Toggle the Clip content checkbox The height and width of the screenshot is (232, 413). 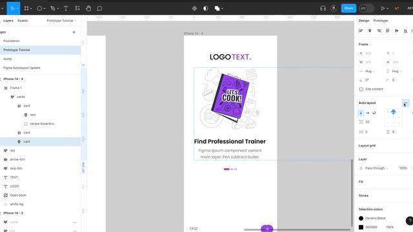[x=361, y=89]
